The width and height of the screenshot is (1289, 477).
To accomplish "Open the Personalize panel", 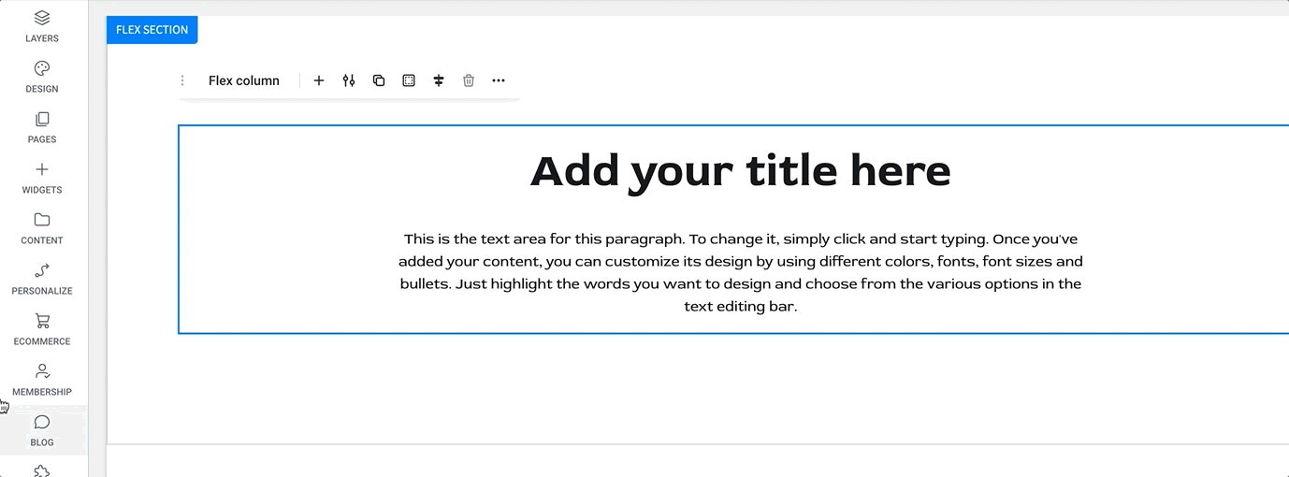I will 41,279.
